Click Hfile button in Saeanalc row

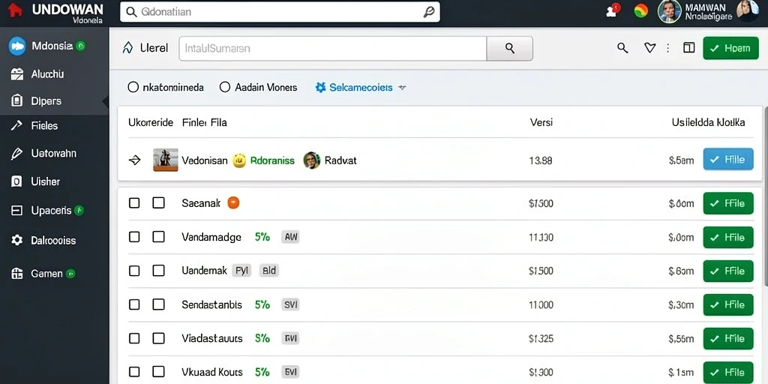(x=728, y=203)
